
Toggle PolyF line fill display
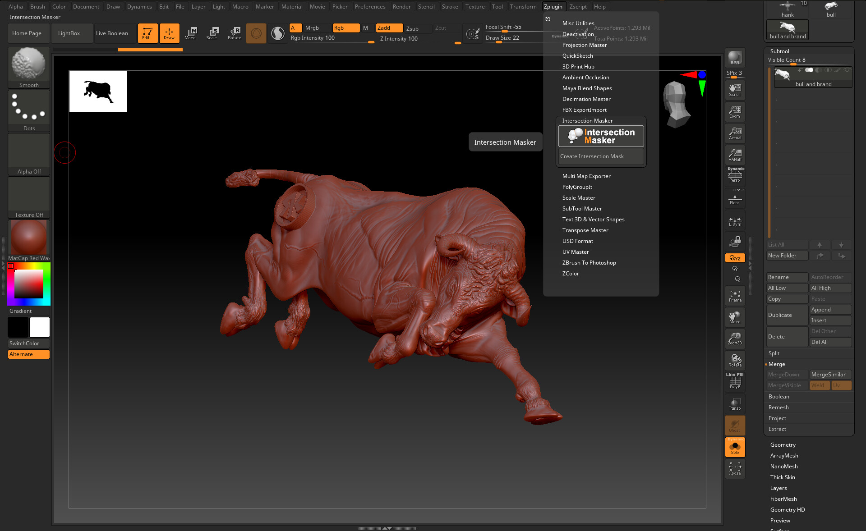(735, 381)
